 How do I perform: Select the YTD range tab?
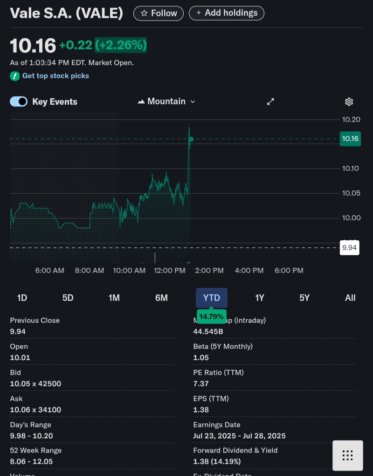point(212,298)
